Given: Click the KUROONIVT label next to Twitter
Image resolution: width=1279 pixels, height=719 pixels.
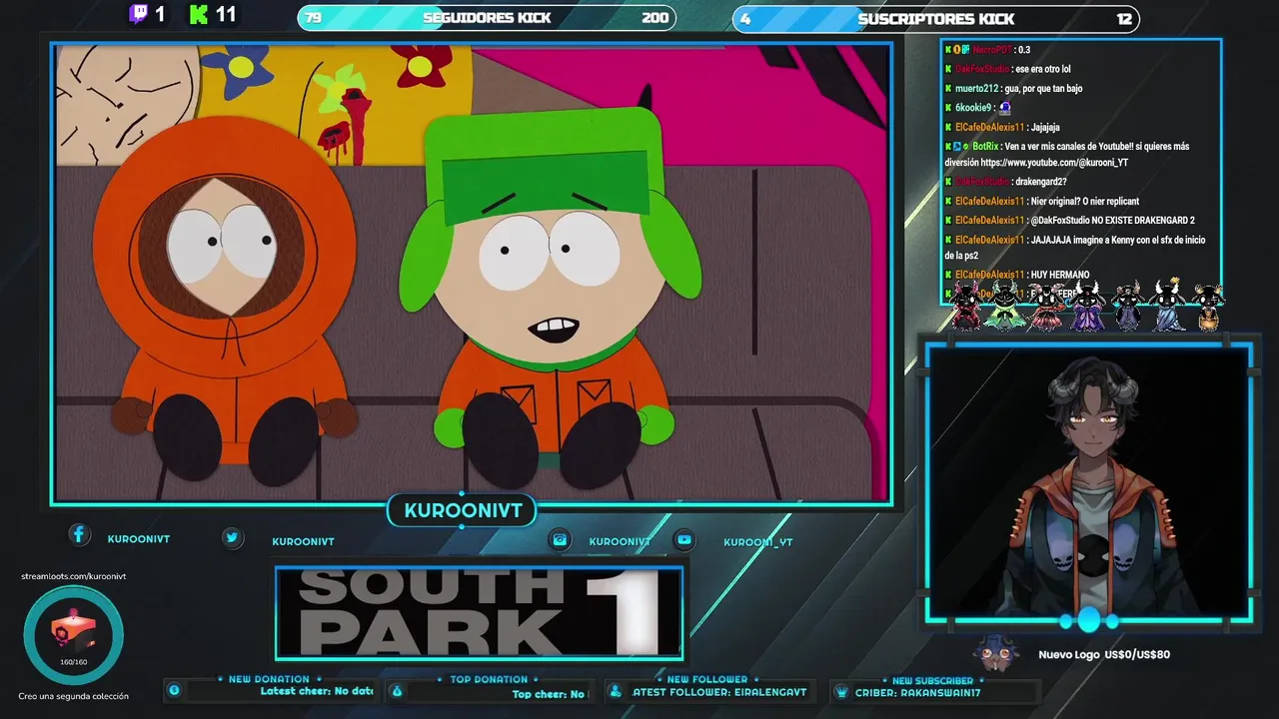Looking at the screenshot, I should (303, 541).
